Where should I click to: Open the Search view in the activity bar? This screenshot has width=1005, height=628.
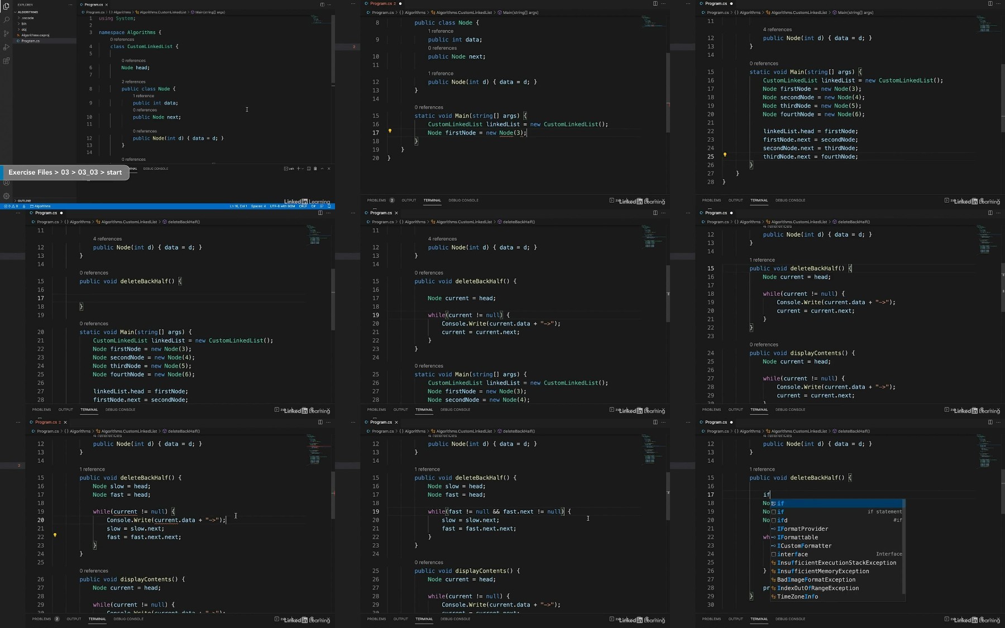(x=6, y=20)
